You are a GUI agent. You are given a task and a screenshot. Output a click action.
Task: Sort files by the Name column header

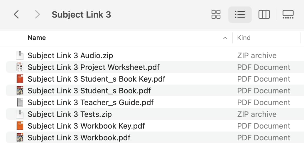[x=37, y=38]
